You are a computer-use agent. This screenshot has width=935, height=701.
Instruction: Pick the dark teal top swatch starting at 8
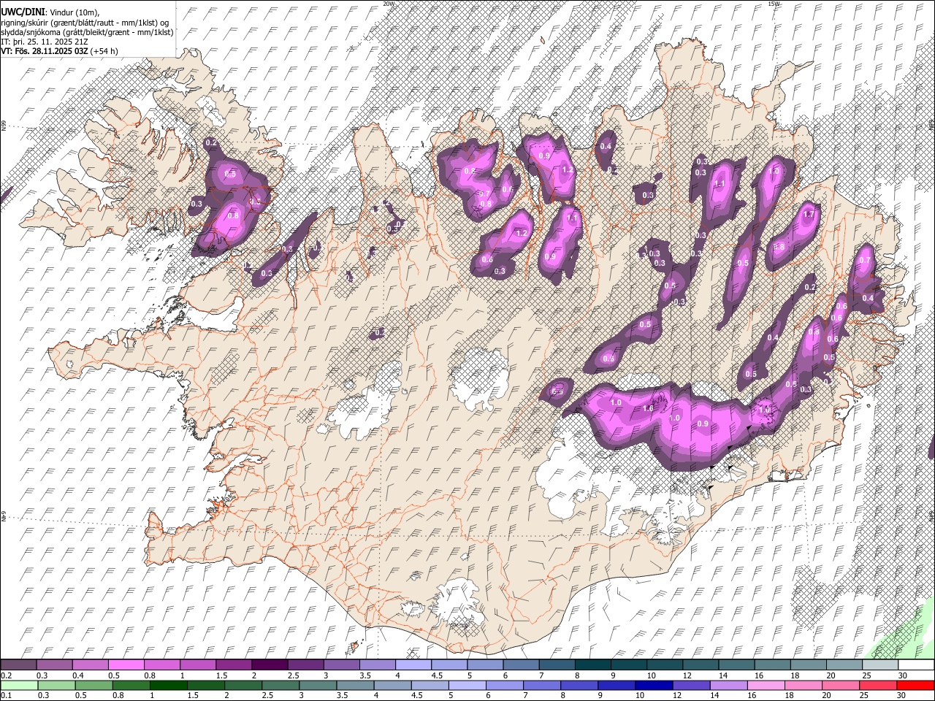pyautogui.click(x=593, y=665)
